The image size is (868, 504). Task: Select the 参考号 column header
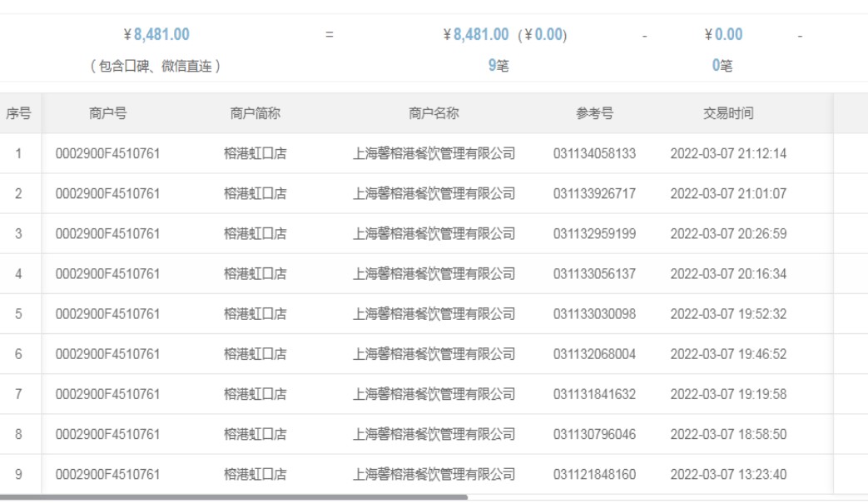[x=594, y=113]
